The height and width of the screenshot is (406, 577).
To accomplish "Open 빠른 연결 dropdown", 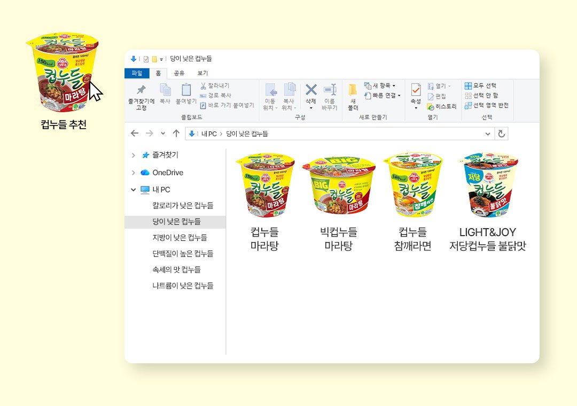I will (x=383, y=95).
